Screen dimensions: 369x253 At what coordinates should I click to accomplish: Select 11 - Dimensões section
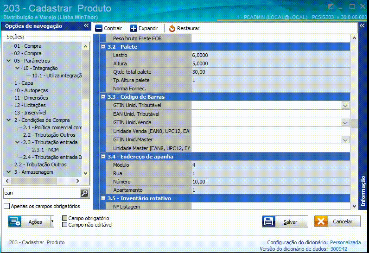pyautogui.click(x=31, y=98)
